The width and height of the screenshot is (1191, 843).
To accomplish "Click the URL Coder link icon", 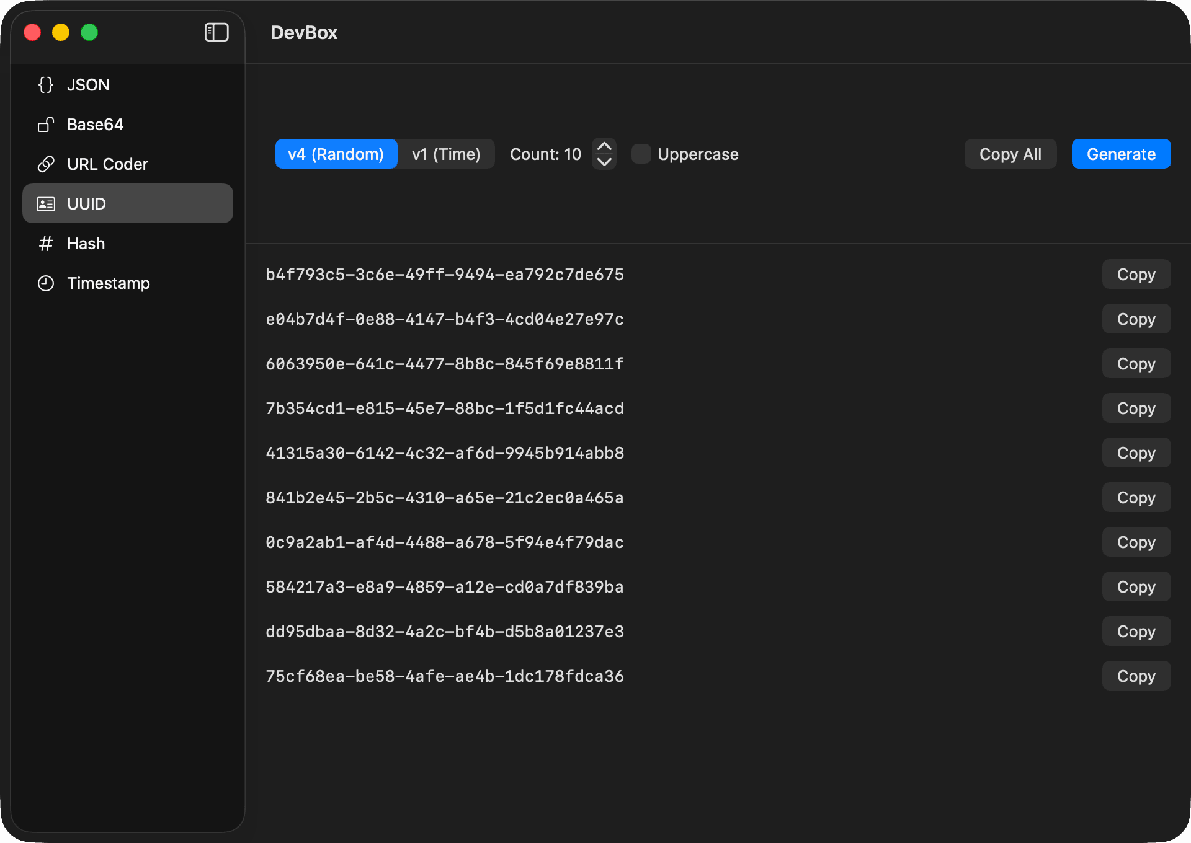I will point(46,164).
